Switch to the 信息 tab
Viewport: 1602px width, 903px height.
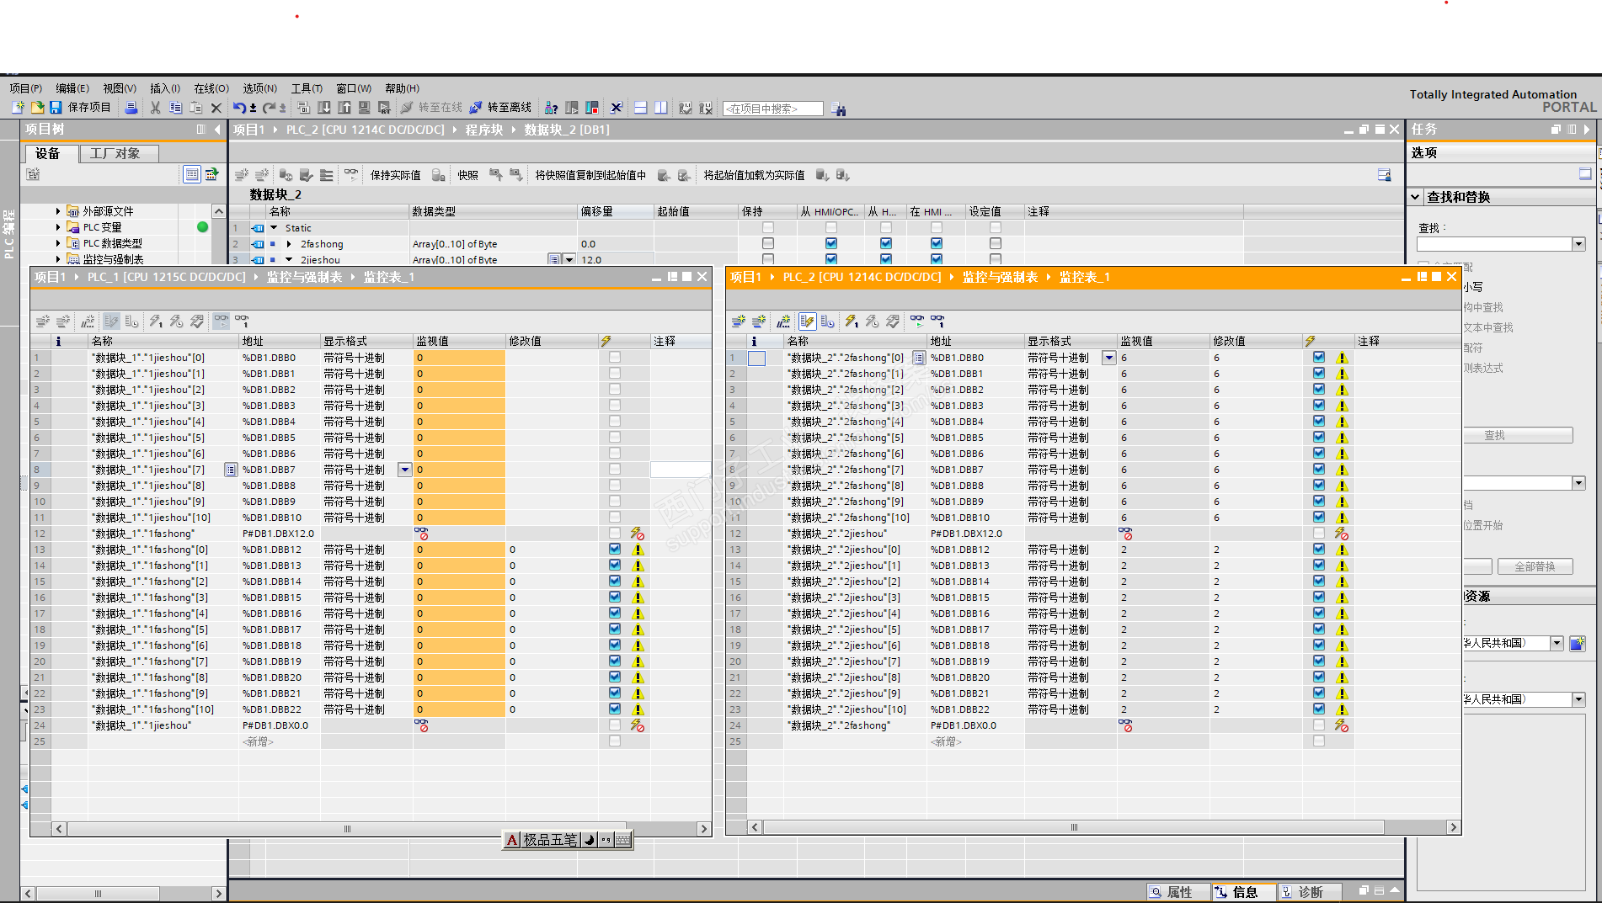pos(1243,892)
